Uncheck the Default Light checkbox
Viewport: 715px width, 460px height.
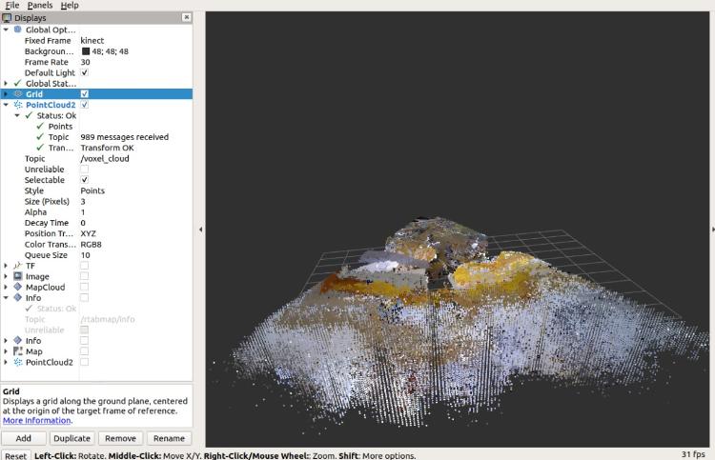[85, 72]
